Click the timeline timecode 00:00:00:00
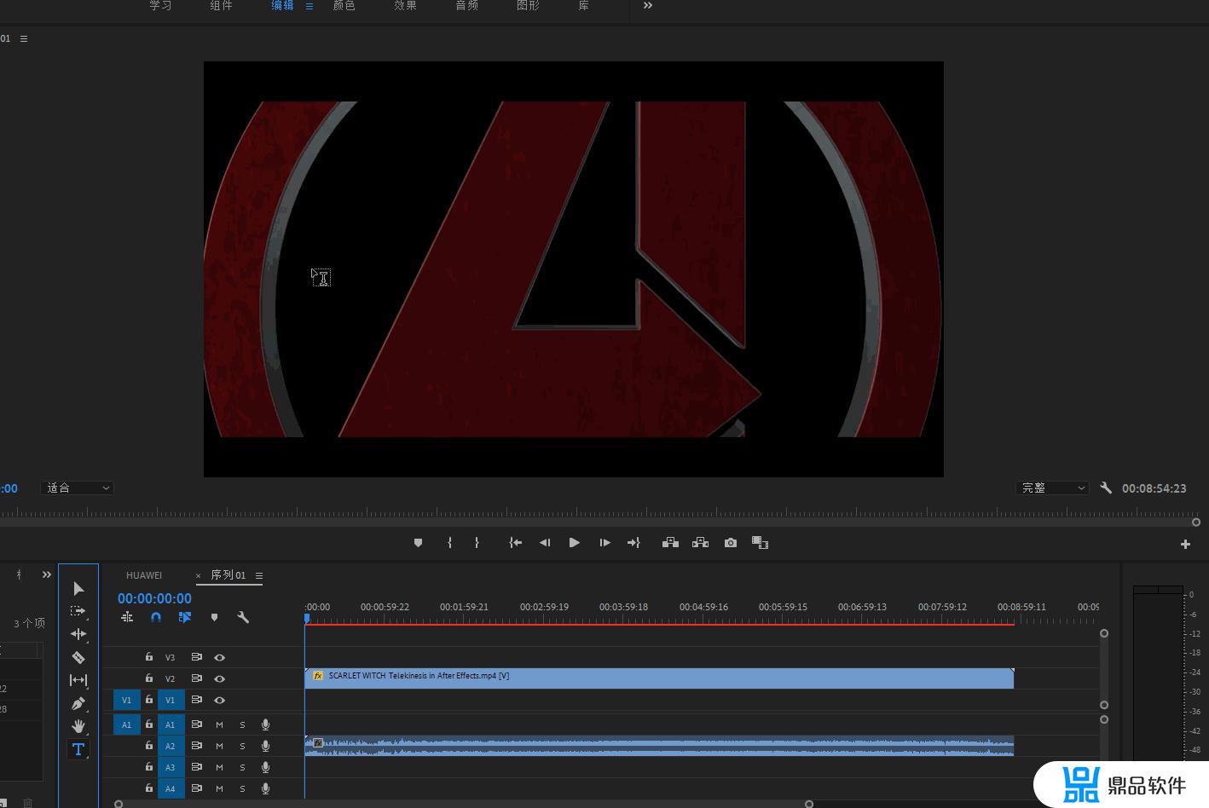Screen dimensions: 1209x808 (x=154, y=598)
